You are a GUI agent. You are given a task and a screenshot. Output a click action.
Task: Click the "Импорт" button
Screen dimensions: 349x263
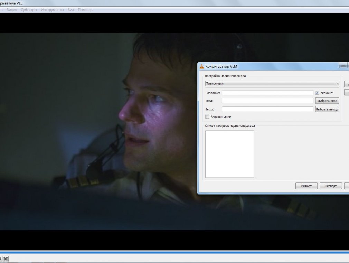pos(306,186)
